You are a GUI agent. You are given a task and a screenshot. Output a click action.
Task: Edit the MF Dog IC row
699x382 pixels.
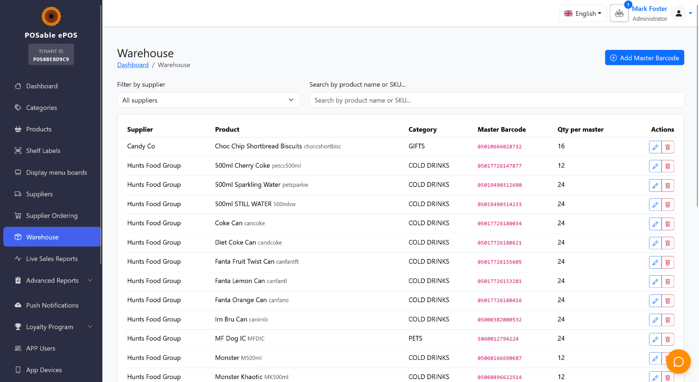click(655, 339)
